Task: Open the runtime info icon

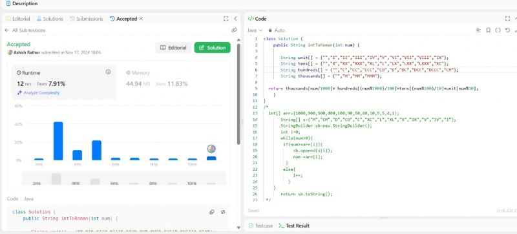Action: 108,72
